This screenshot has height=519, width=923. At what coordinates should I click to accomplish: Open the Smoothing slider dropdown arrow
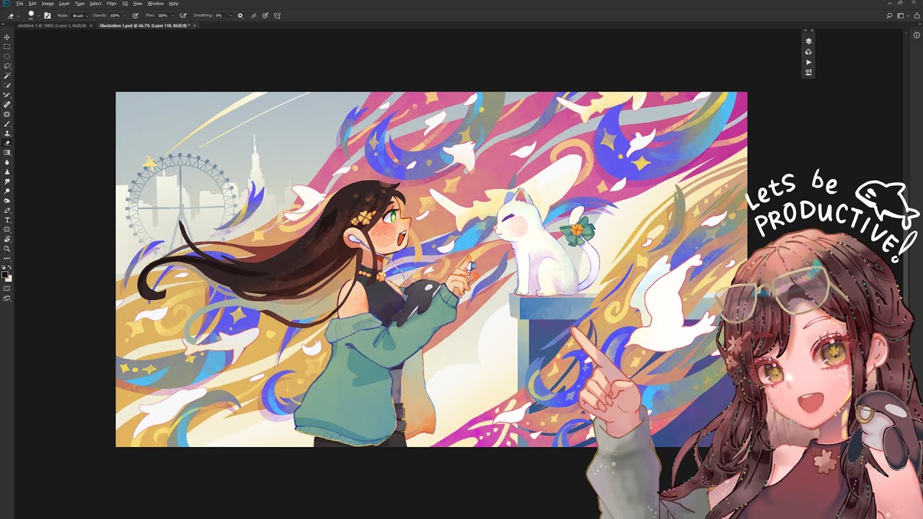230,15
